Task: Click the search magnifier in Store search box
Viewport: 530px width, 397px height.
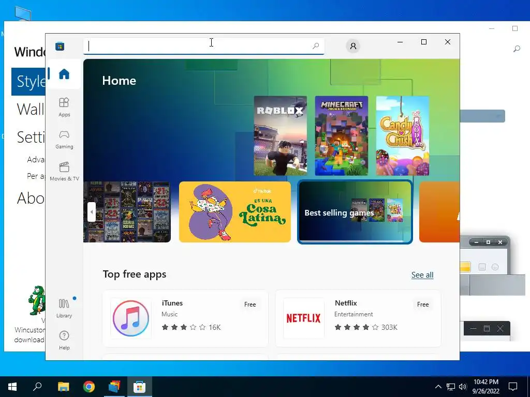Action: point(315,46)
